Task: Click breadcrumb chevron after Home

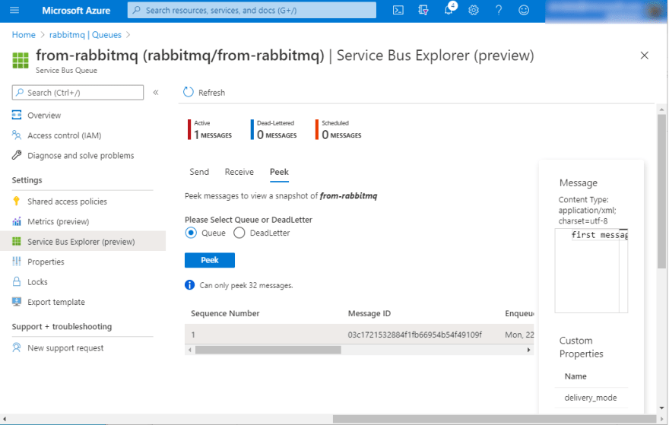Action: (x=43, y=35)
